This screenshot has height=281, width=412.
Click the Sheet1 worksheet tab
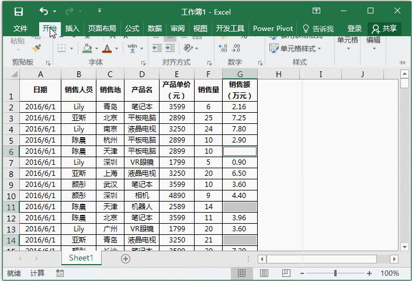(x=81, y=258)
